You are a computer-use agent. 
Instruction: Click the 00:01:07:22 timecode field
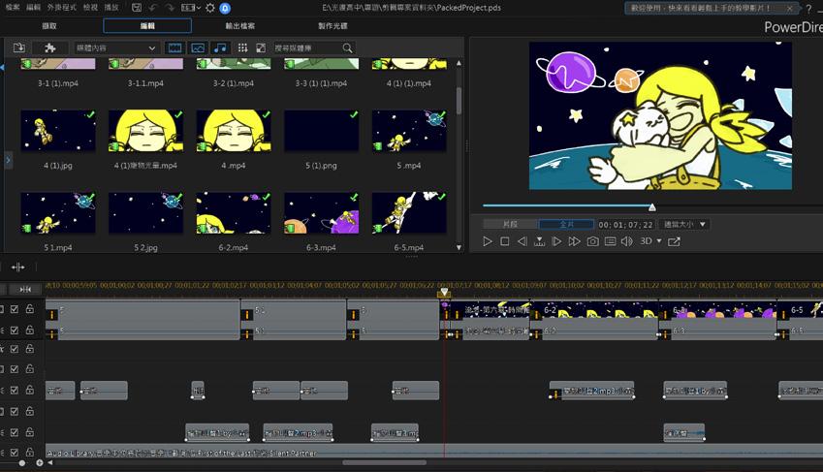coord(625,225)
